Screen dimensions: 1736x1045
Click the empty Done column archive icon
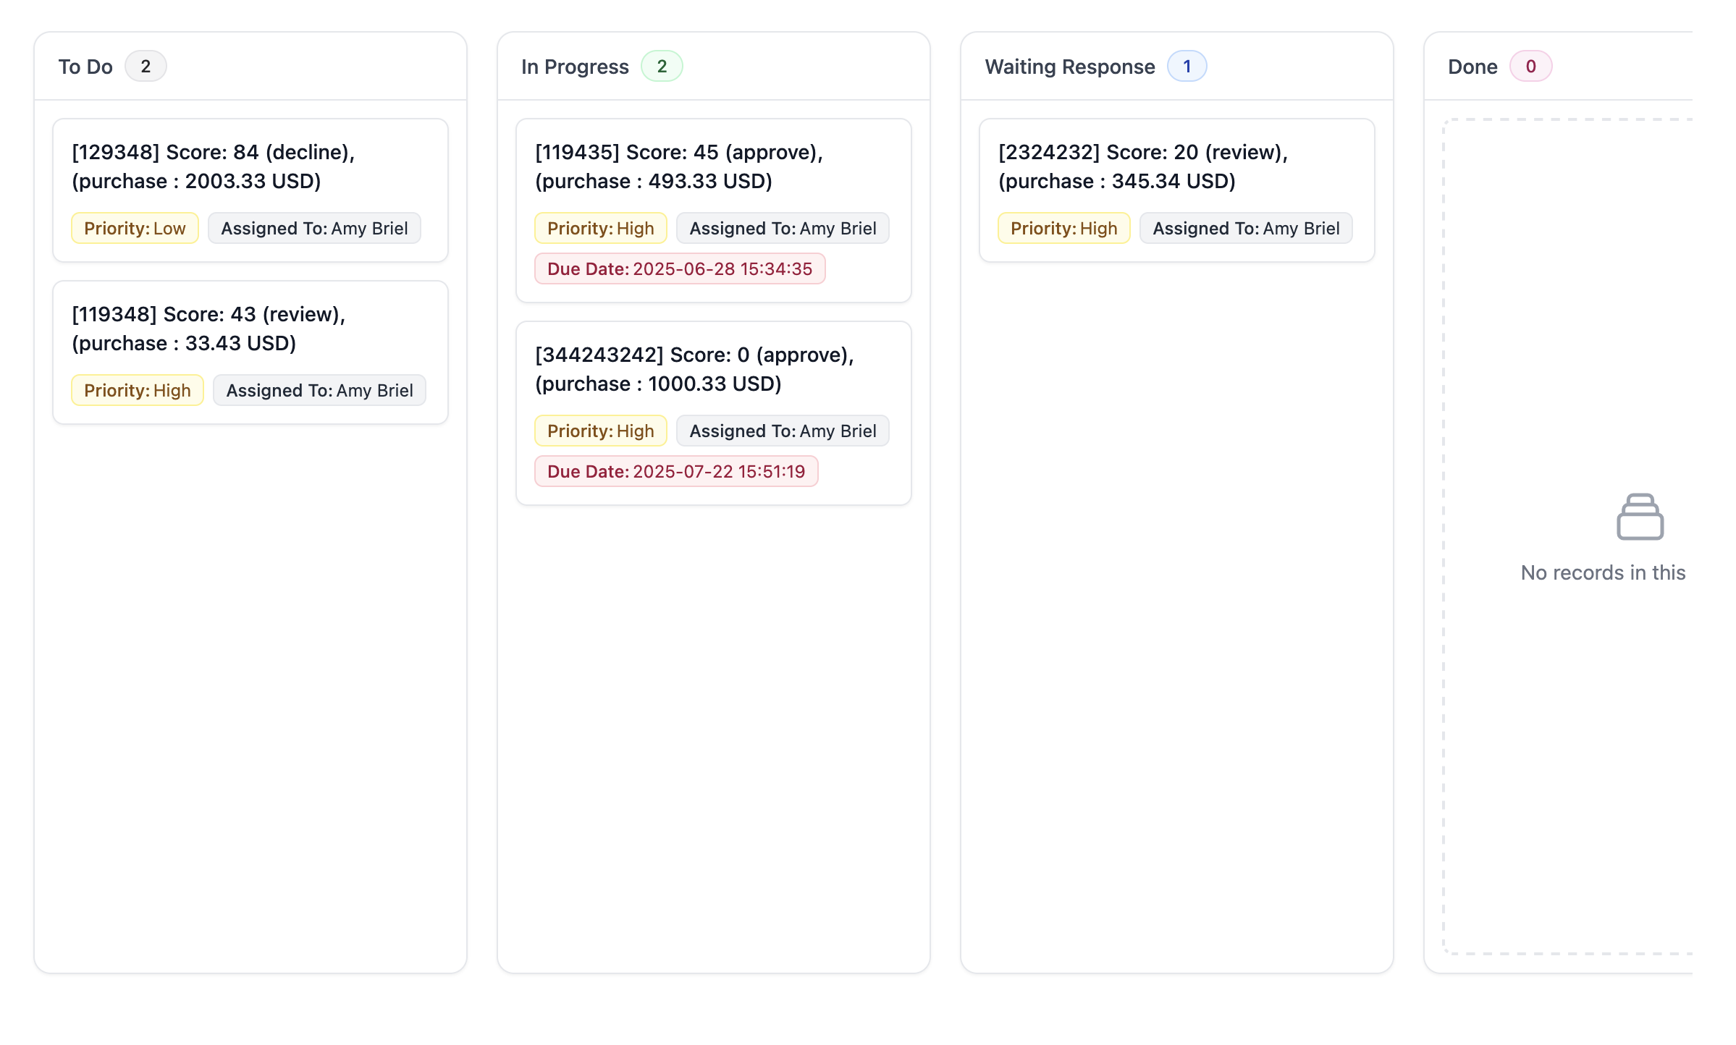(1640, 517)
